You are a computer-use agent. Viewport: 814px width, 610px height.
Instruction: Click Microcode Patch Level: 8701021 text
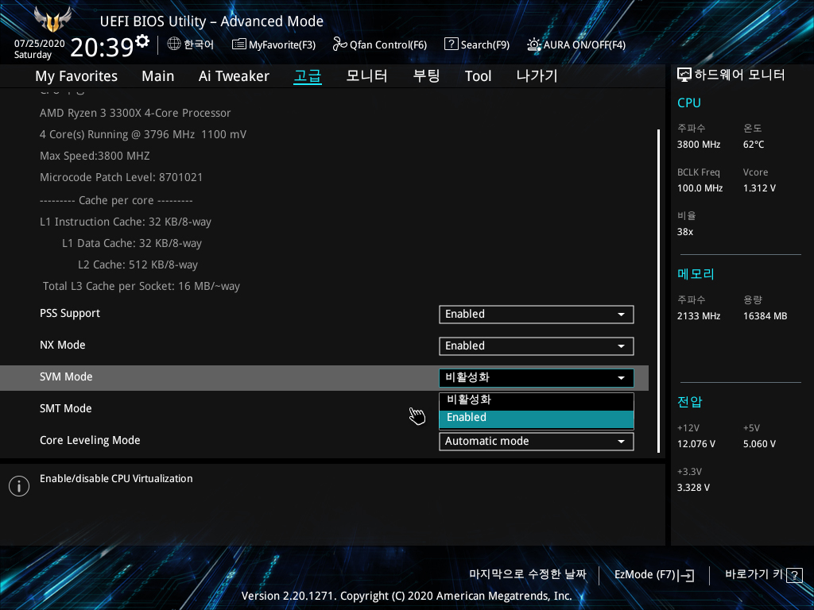[121, 177]
